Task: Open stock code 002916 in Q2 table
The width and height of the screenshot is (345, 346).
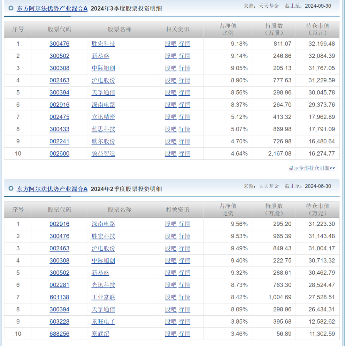Action: [x=59, y=224]
